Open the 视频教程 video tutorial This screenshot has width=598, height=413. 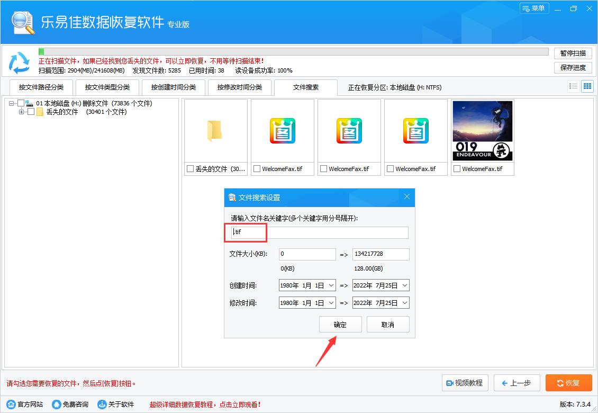click(x=465, y=383)
